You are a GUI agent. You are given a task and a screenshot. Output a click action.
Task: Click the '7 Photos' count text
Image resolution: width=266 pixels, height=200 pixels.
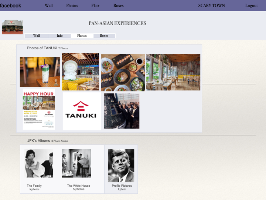pos(63,48)
